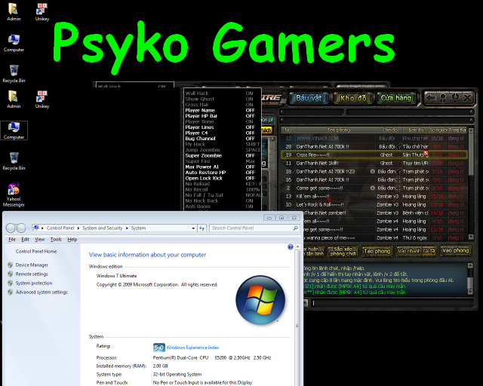Open the player profile icon in CrossFire header
Screen dimensions: 483x386
click(x=443, y=98)
